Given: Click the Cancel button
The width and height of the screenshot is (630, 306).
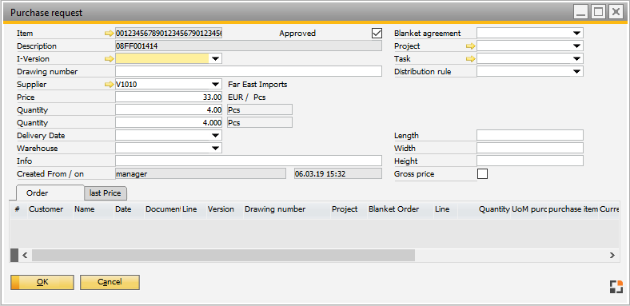Looking at the screenshot, I should 110,282.
